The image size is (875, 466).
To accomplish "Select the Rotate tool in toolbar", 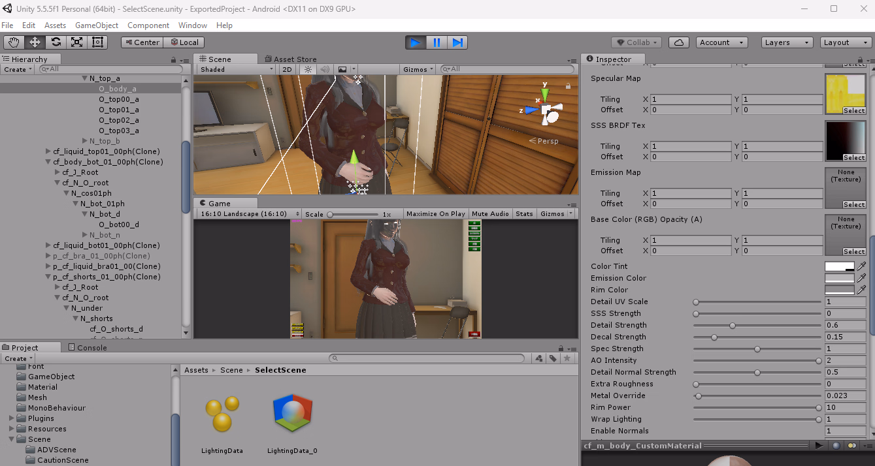I will [x=56, y=42].
